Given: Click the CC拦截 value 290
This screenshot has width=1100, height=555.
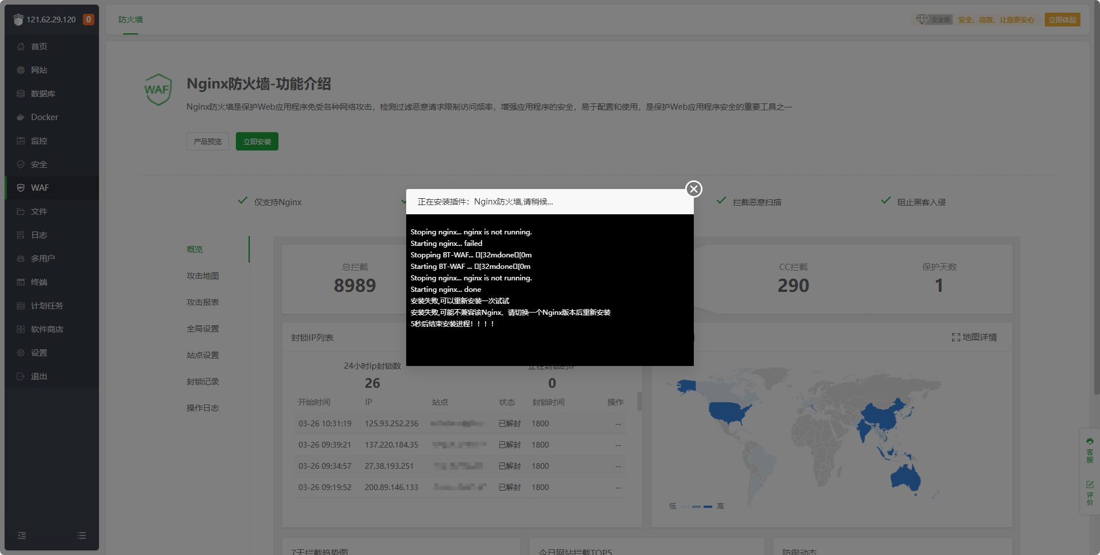Looking at the screenshot, I should pos(793,286).
